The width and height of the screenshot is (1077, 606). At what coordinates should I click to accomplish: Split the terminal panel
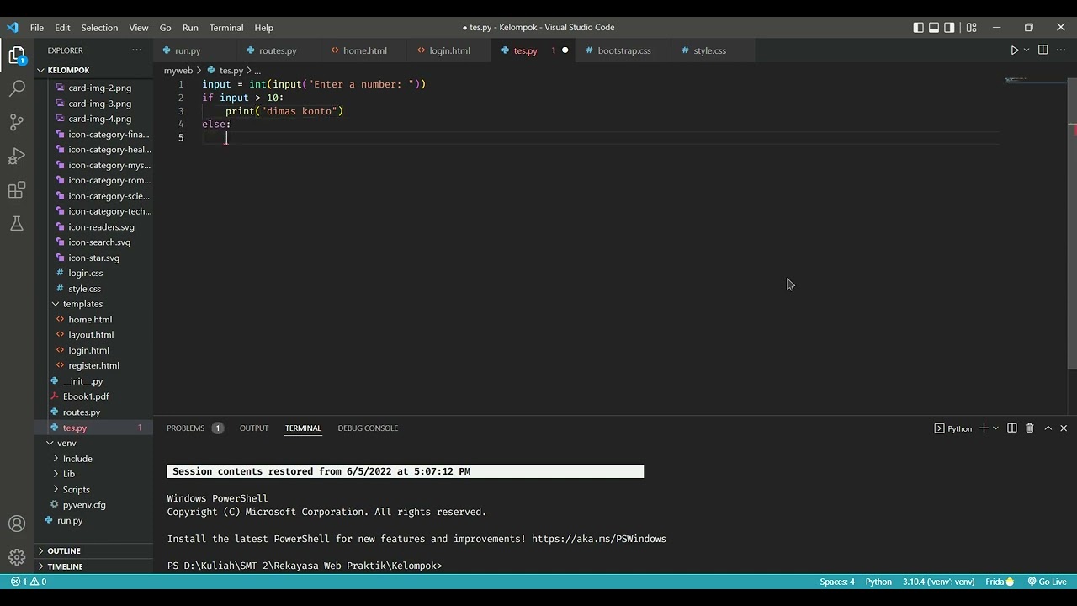(x=1012, y=428)
